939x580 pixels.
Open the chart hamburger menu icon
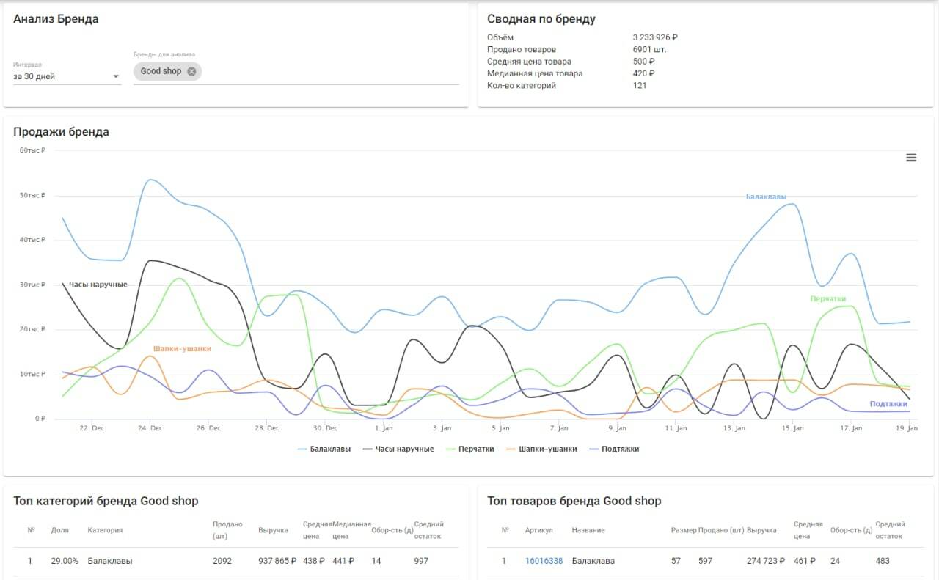point(911,158)
